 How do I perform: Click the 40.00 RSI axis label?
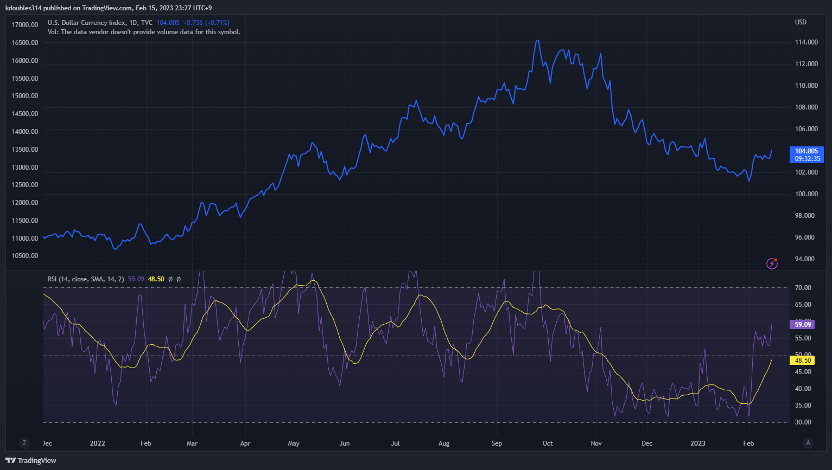(803, 389)
